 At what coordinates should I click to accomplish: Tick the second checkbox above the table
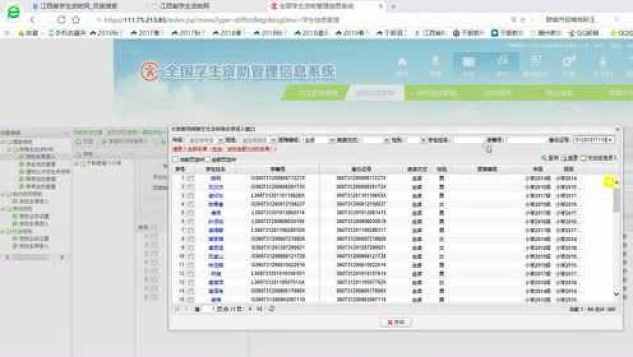pos(208,160)
